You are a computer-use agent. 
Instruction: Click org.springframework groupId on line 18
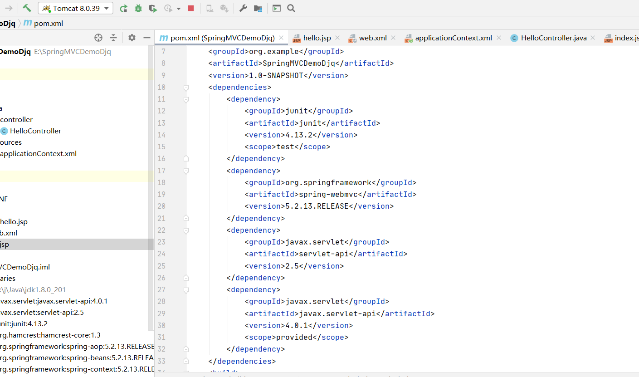(x=328, y=182)
